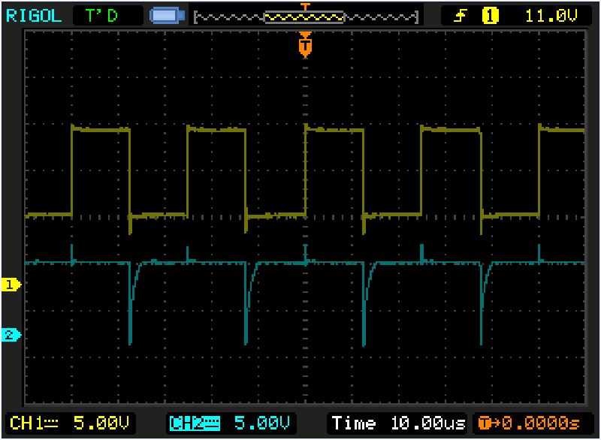The image size is (601, 440).
Task: Click the orange trigger offset 0.0000s readout
Action: coord(529,423)
